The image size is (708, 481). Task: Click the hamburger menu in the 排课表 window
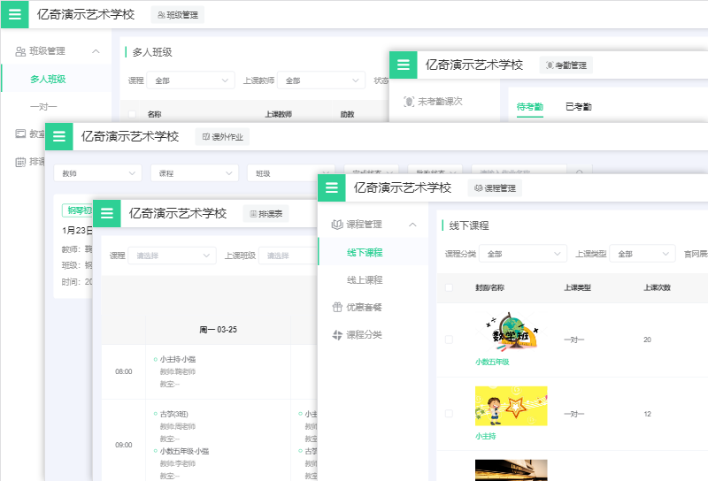106,213
